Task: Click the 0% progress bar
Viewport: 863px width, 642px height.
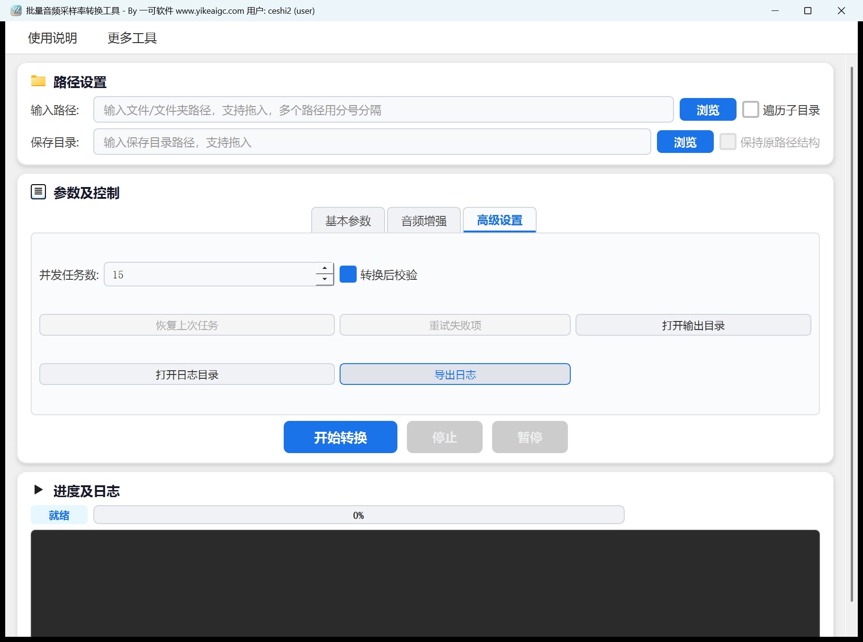Action: [359, 515]
